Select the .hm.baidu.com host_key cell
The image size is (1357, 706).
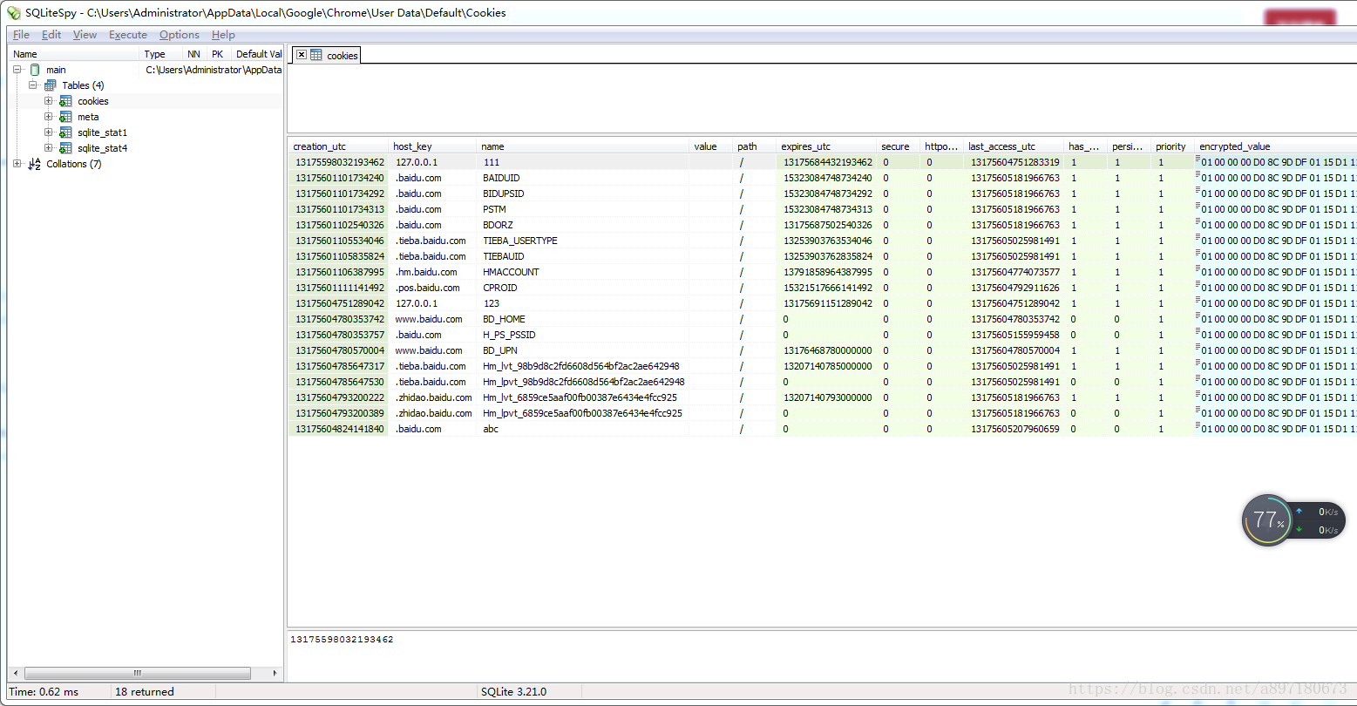(432, 272)
